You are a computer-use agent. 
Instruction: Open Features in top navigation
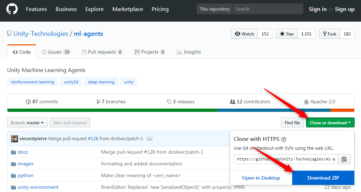pos(37,9)
